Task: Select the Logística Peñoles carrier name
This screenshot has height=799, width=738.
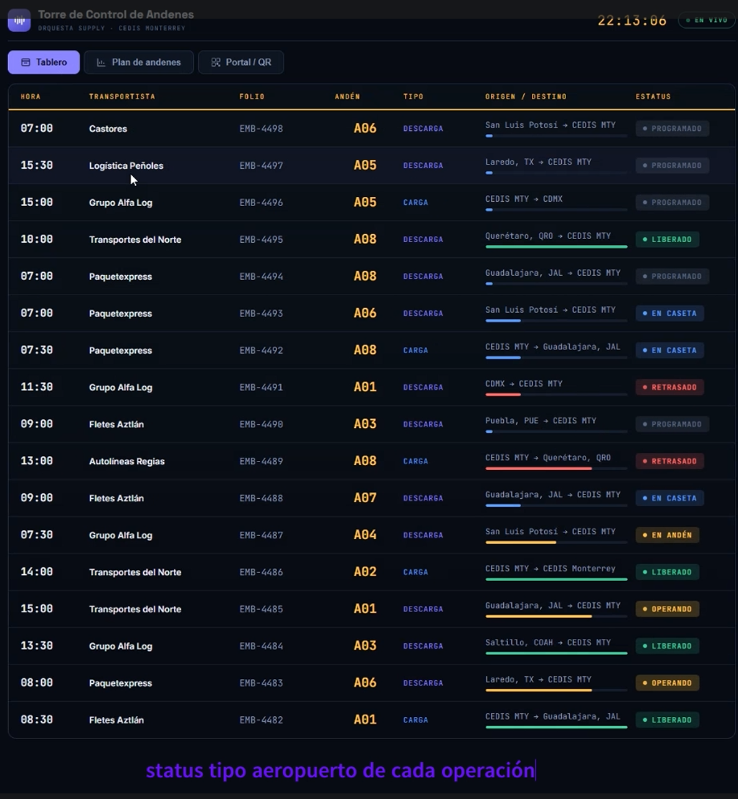Action: 126,166
